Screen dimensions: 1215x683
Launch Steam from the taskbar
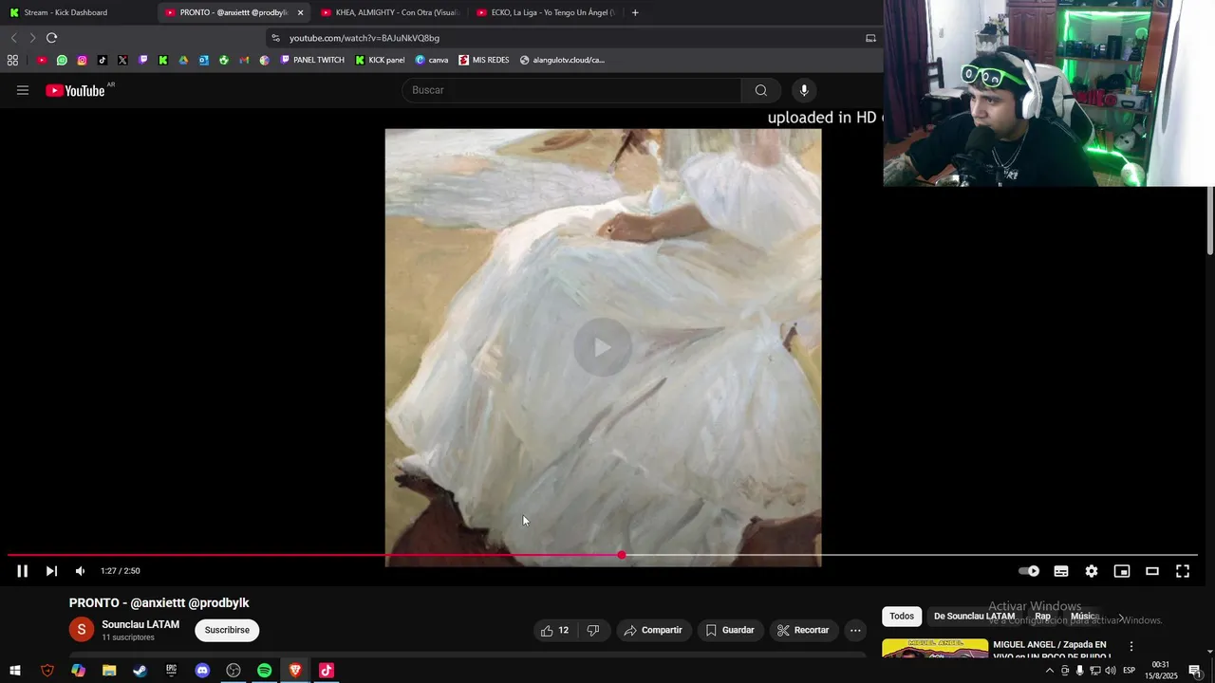coord(140,671)
